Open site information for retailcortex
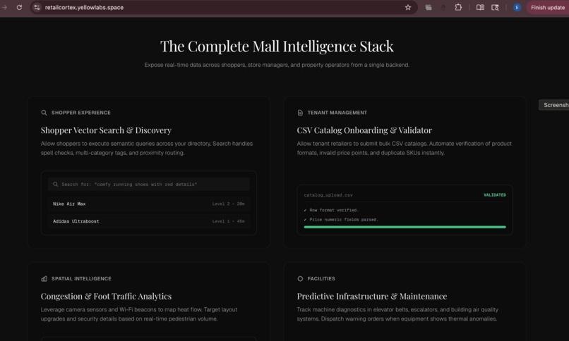This screenshot has height=341, width=569. [37, 7]
